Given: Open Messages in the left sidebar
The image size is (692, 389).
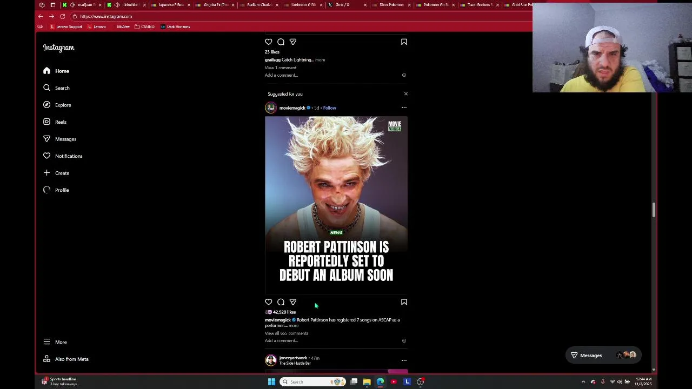Looking at the screenshot, I should [x=59, y=139].
